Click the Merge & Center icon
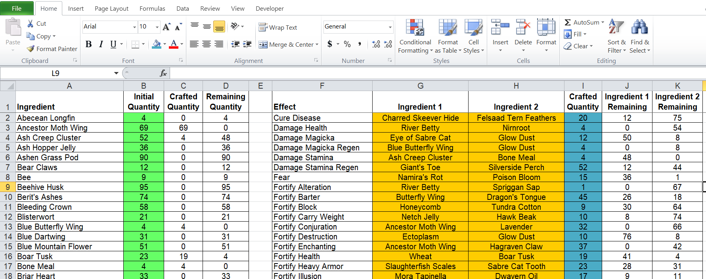Image resolution: width=706 pixels, height=279 pixels. coord(263,45)
